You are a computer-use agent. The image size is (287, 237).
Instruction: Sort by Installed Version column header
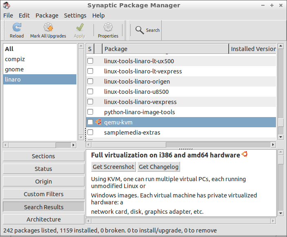pos(253,49)
